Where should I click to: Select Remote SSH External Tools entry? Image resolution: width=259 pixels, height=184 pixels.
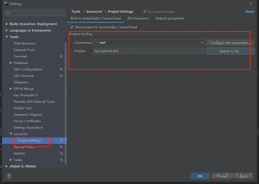[x=34, y=102]
